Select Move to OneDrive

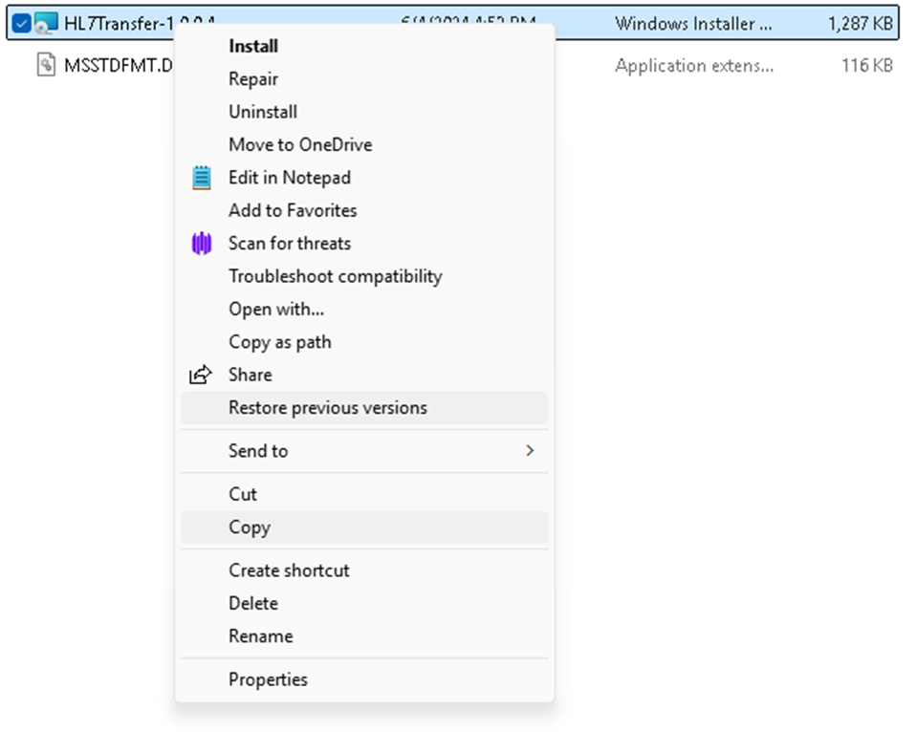300,145
